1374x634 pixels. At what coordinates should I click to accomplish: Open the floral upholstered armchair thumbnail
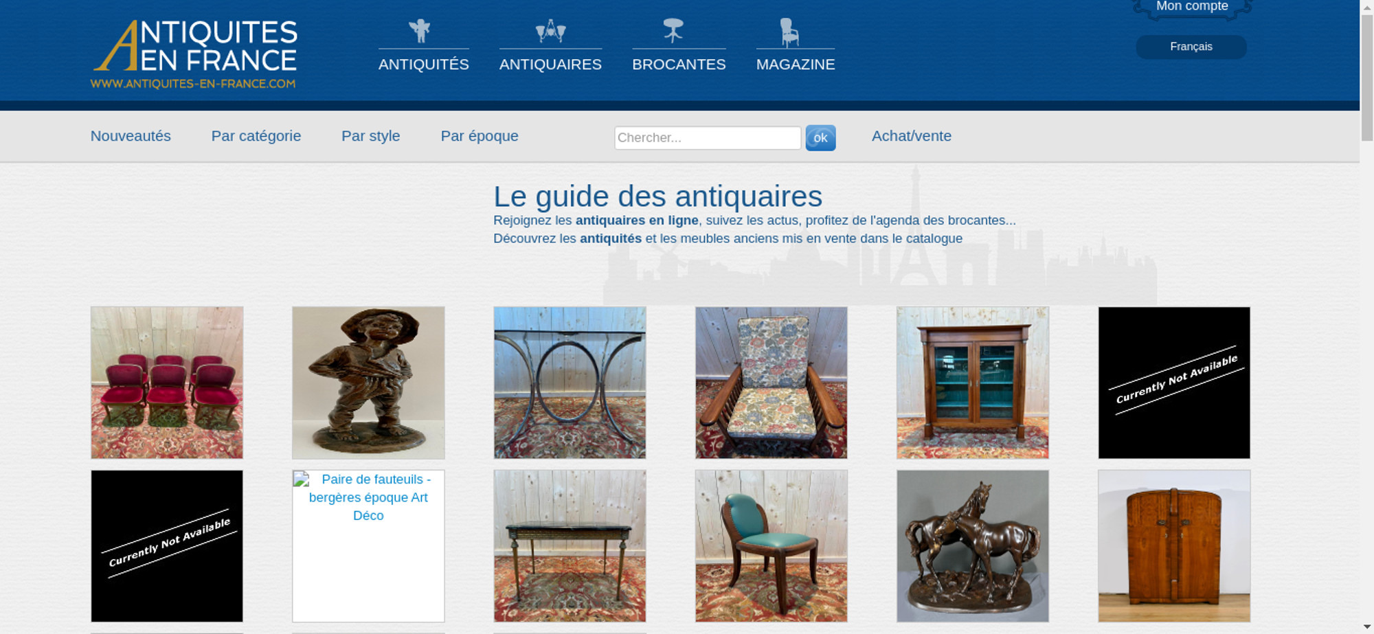(x=772, y=383)
